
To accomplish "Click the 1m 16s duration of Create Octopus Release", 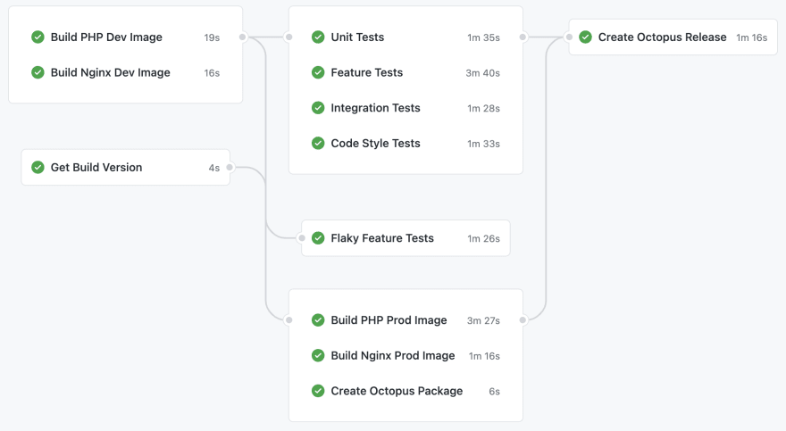I will pyautogui.click(x=751, y=37).
